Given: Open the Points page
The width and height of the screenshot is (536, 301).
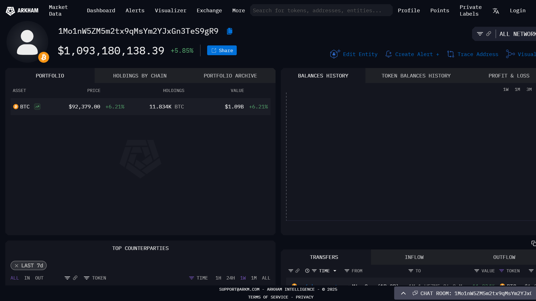Looking at the screenshot, I should tap(440, 11).
